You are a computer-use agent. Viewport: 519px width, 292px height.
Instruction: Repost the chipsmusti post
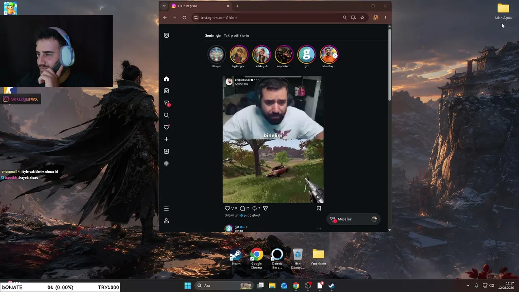254,208
